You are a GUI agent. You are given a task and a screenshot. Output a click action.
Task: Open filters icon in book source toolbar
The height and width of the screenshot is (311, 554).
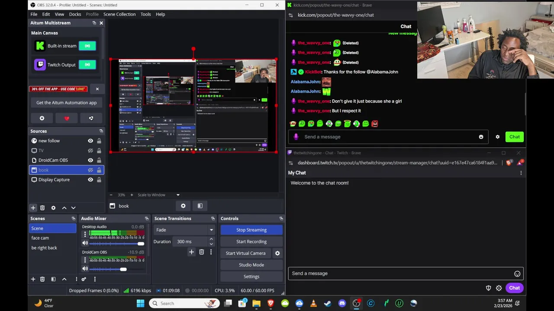(200, 206)
